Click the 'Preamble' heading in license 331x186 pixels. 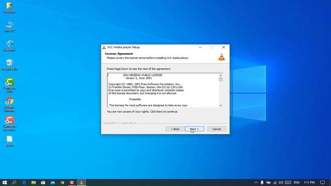click(135, 99)
